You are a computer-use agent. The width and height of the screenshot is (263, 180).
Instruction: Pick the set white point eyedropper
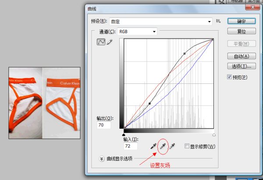pos(172,146)
